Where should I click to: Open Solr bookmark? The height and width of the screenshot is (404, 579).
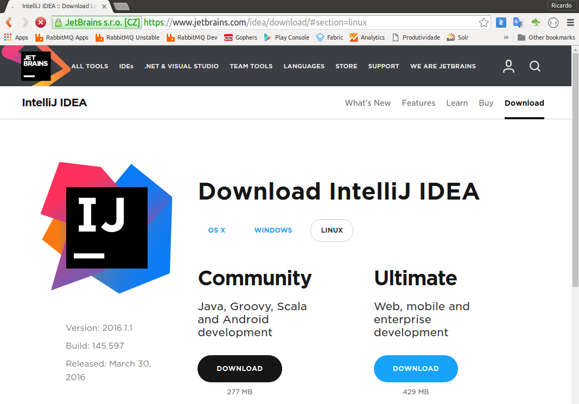[x=457, y=37]
